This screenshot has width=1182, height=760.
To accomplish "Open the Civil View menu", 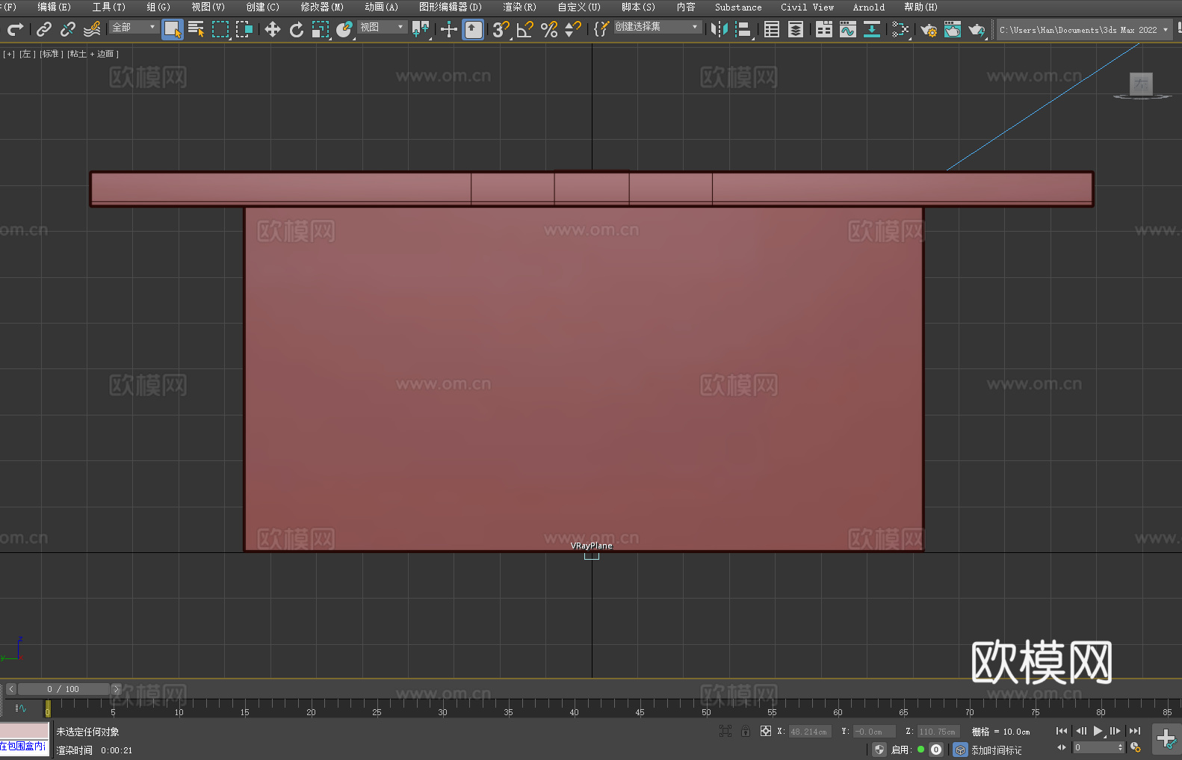I will (808, 7).
